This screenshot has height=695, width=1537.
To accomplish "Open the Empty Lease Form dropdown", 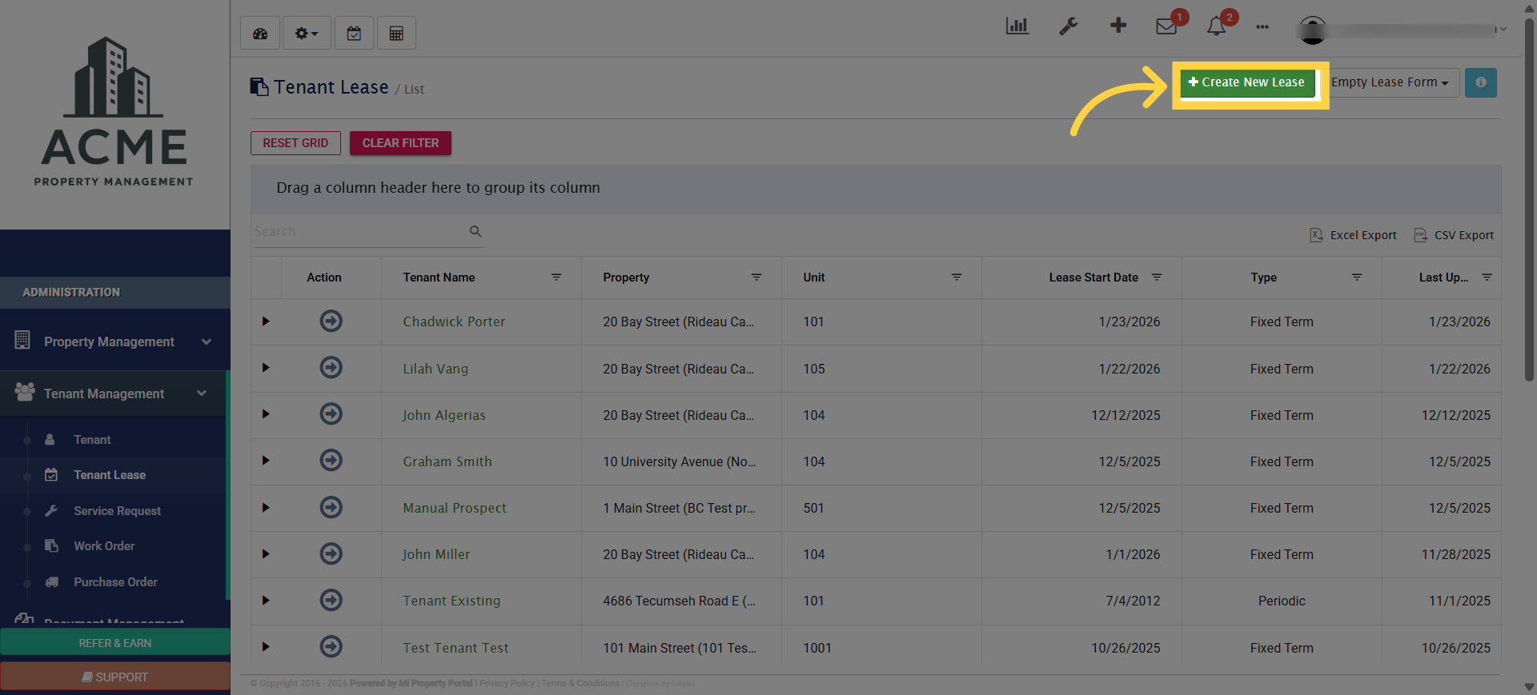I will tap(1390, 82).
